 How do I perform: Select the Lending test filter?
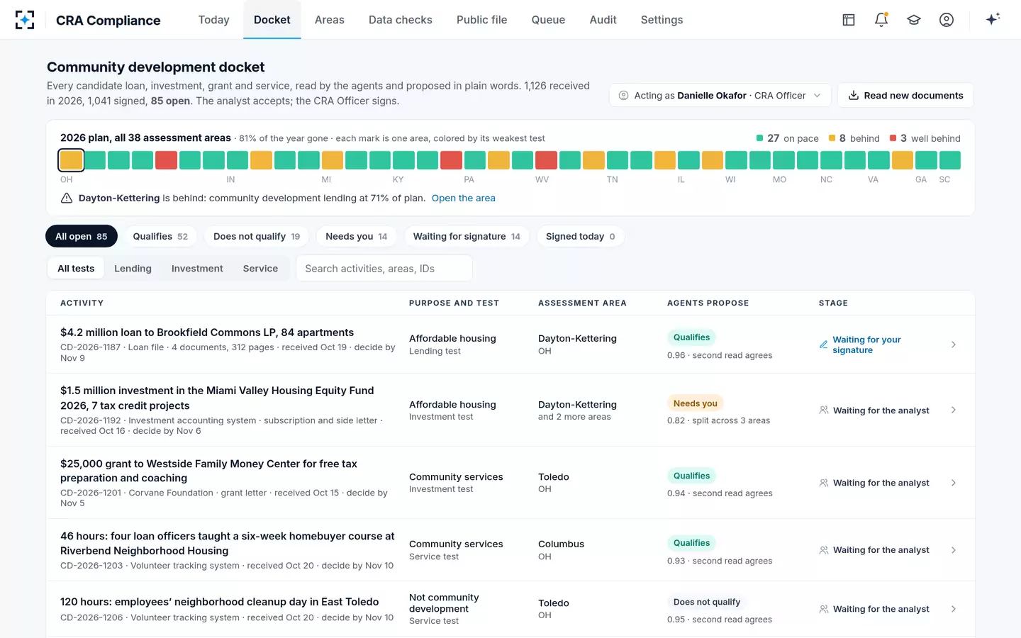(x=133, y=269)
